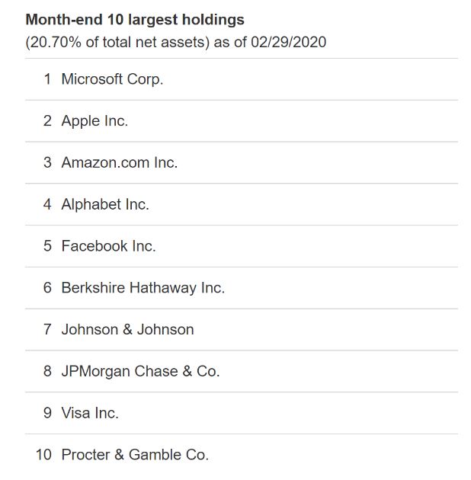Click rank number 6 beside Berkshire Hathaway
Viewport: 471px width, 480px height.
47,288
